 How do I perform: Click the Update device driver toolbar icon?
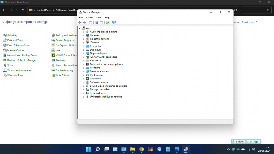[108, 23]
